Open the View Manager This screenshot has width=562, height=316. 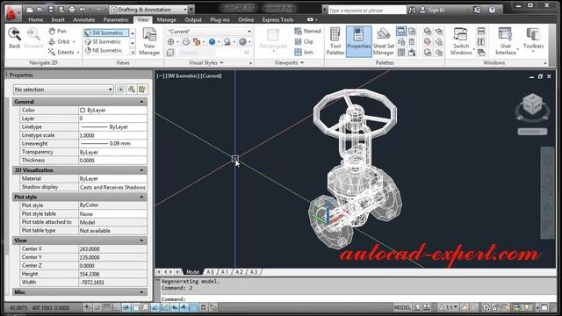coord(149,41)
